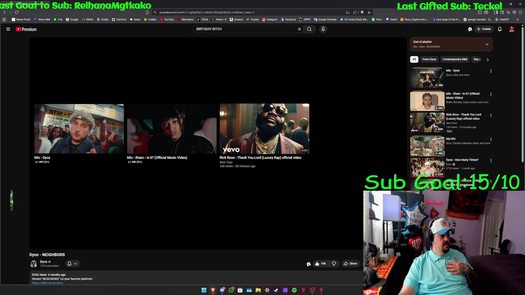Open the Instagram bookmark
Viewport: 525px width, 295px height.
click(x=270, y=19)
